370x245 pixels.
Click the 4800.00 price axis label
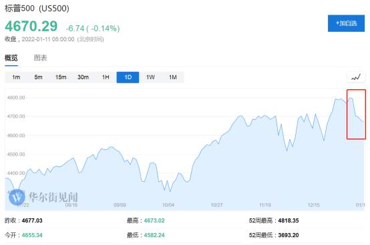coord(16,98)
